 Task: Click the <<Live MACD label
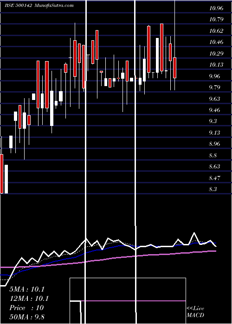click(x=195, y=312)
